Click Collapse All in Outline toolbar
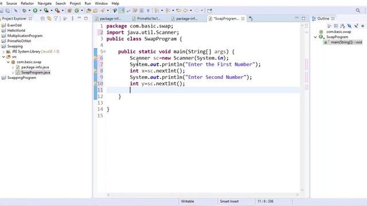This screenshot has width=367, height=206. (336, 26)
